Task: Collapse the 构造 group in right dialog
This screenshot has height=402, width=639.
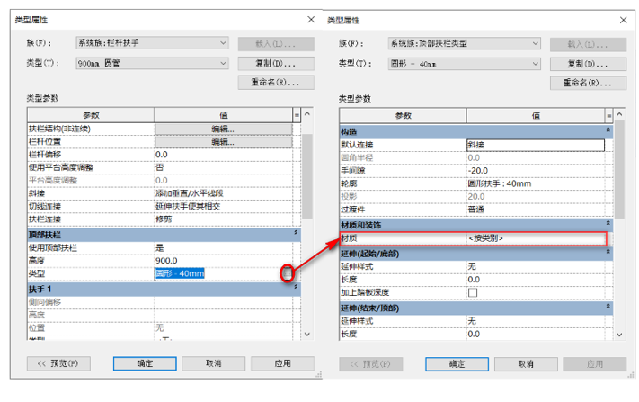Action: (x=608, y=130)
